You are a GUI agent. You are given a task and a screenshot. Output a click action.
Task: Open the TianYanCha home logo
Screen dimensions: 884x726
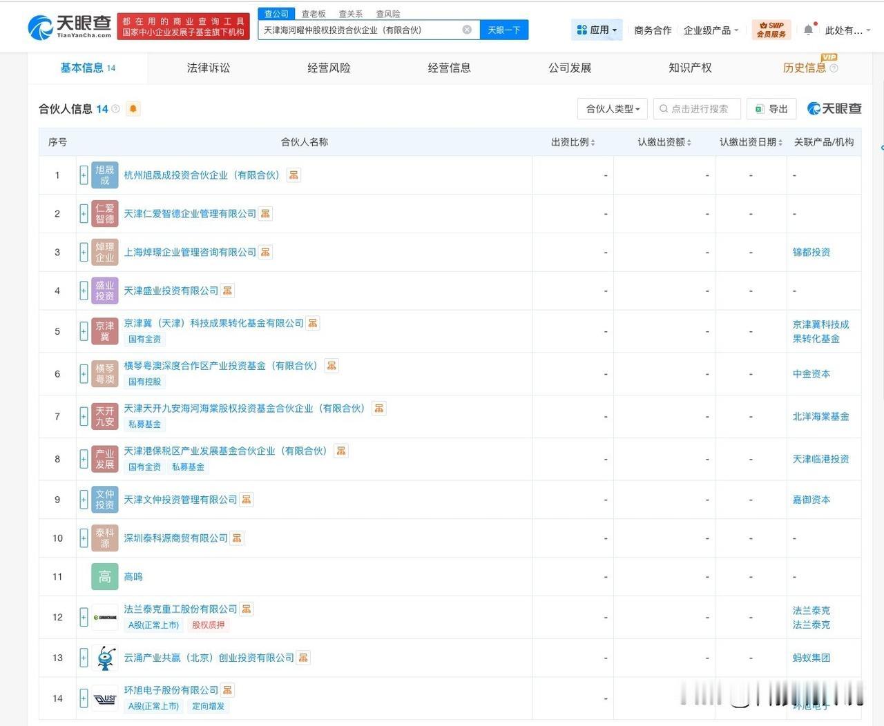point(69,27)
